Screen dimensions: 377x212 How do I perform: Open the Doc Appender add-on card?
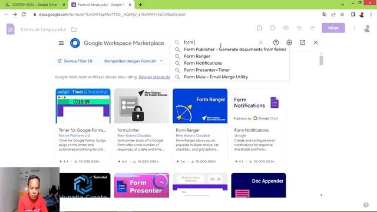[259, 185]
